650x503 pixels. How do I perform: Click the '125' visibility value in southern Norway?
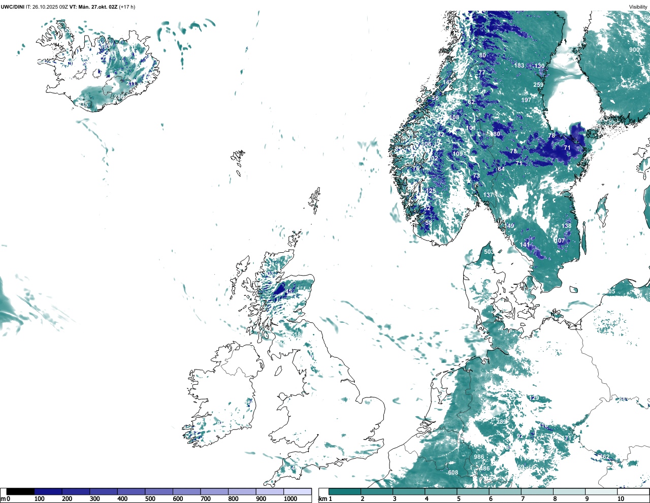431,191
